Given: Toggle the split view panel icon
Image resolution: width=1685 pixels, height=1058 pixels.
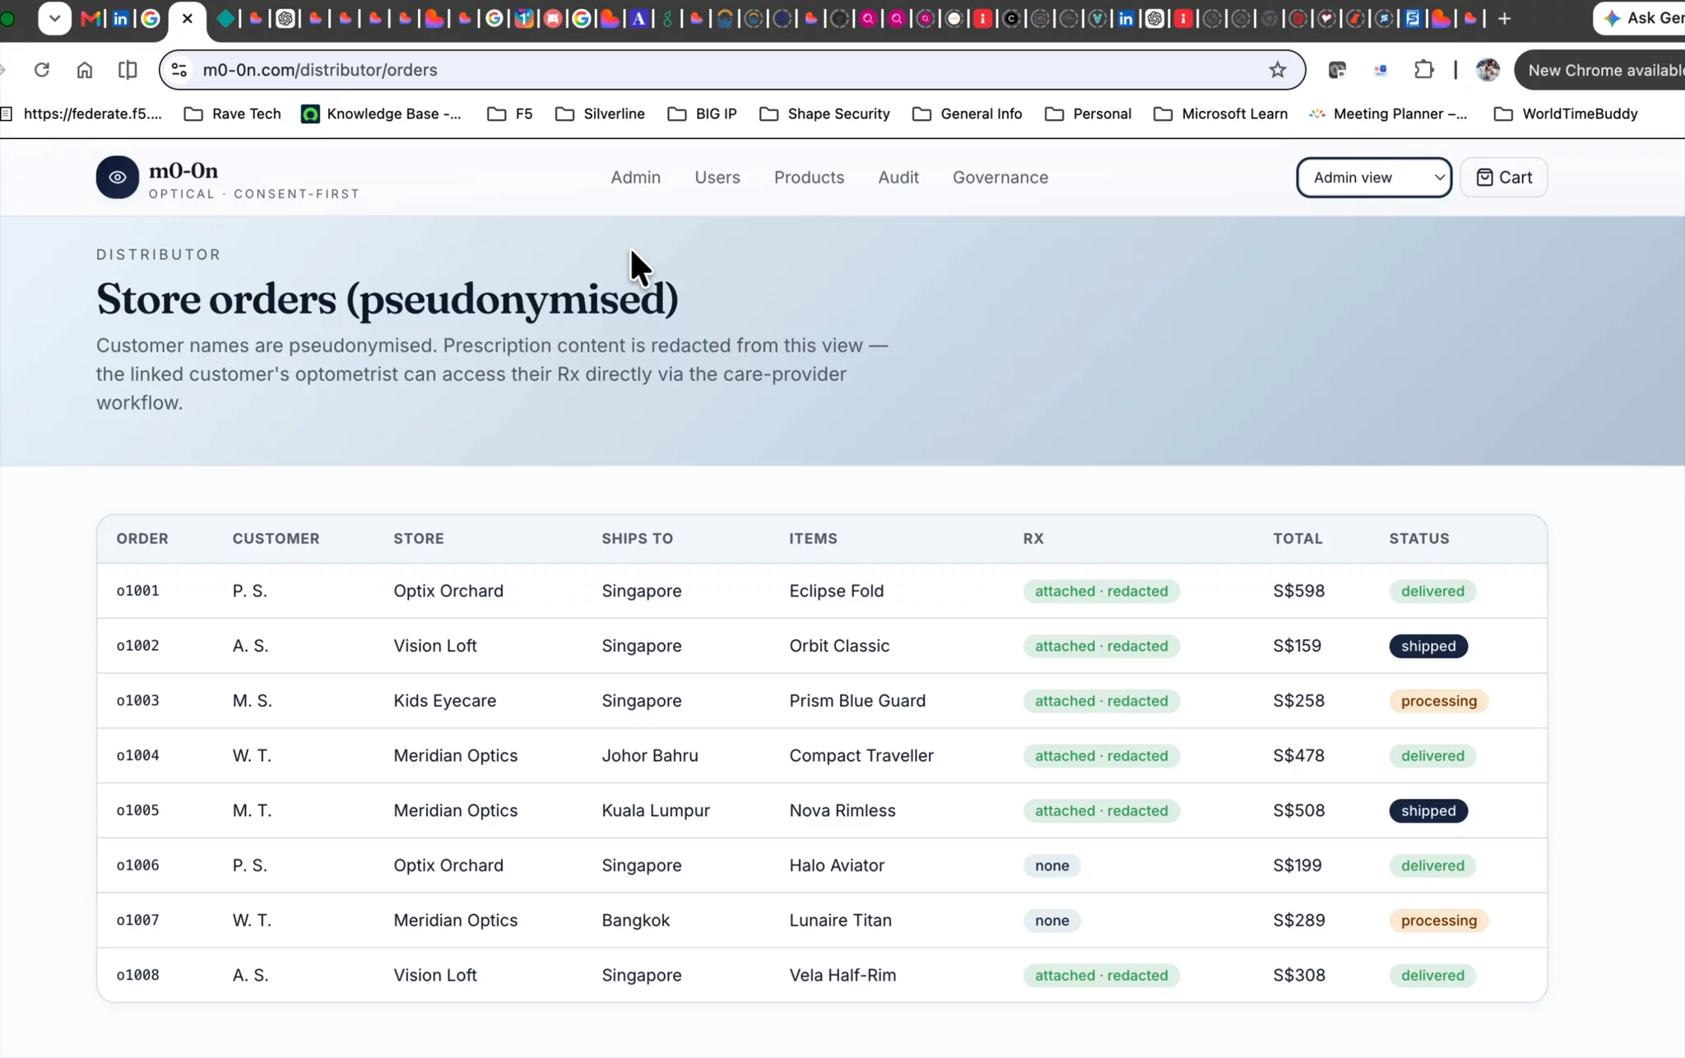Looking at the screenshot, I should 128,70.
